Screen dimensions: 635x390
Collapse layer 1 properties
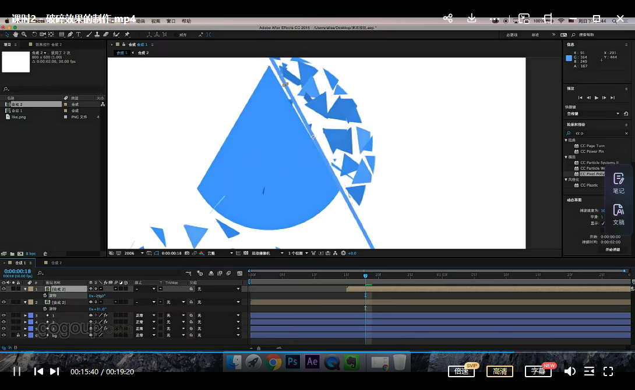point(25,289)
